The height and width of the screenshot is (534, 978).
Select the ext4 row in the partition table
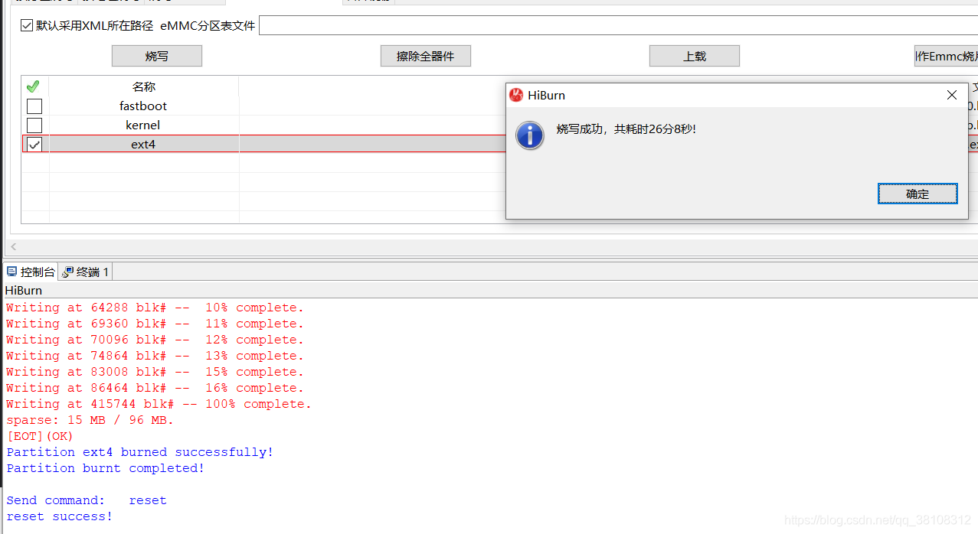[142, 144]
